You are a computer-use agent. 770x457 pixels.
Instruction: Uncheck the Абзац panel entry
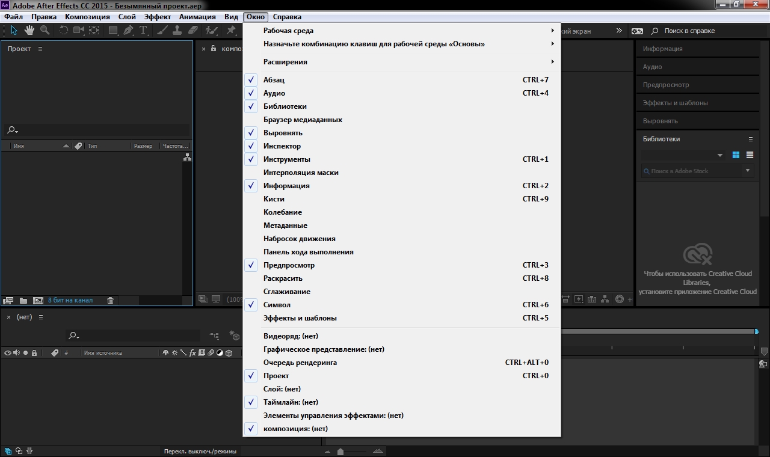401,80
